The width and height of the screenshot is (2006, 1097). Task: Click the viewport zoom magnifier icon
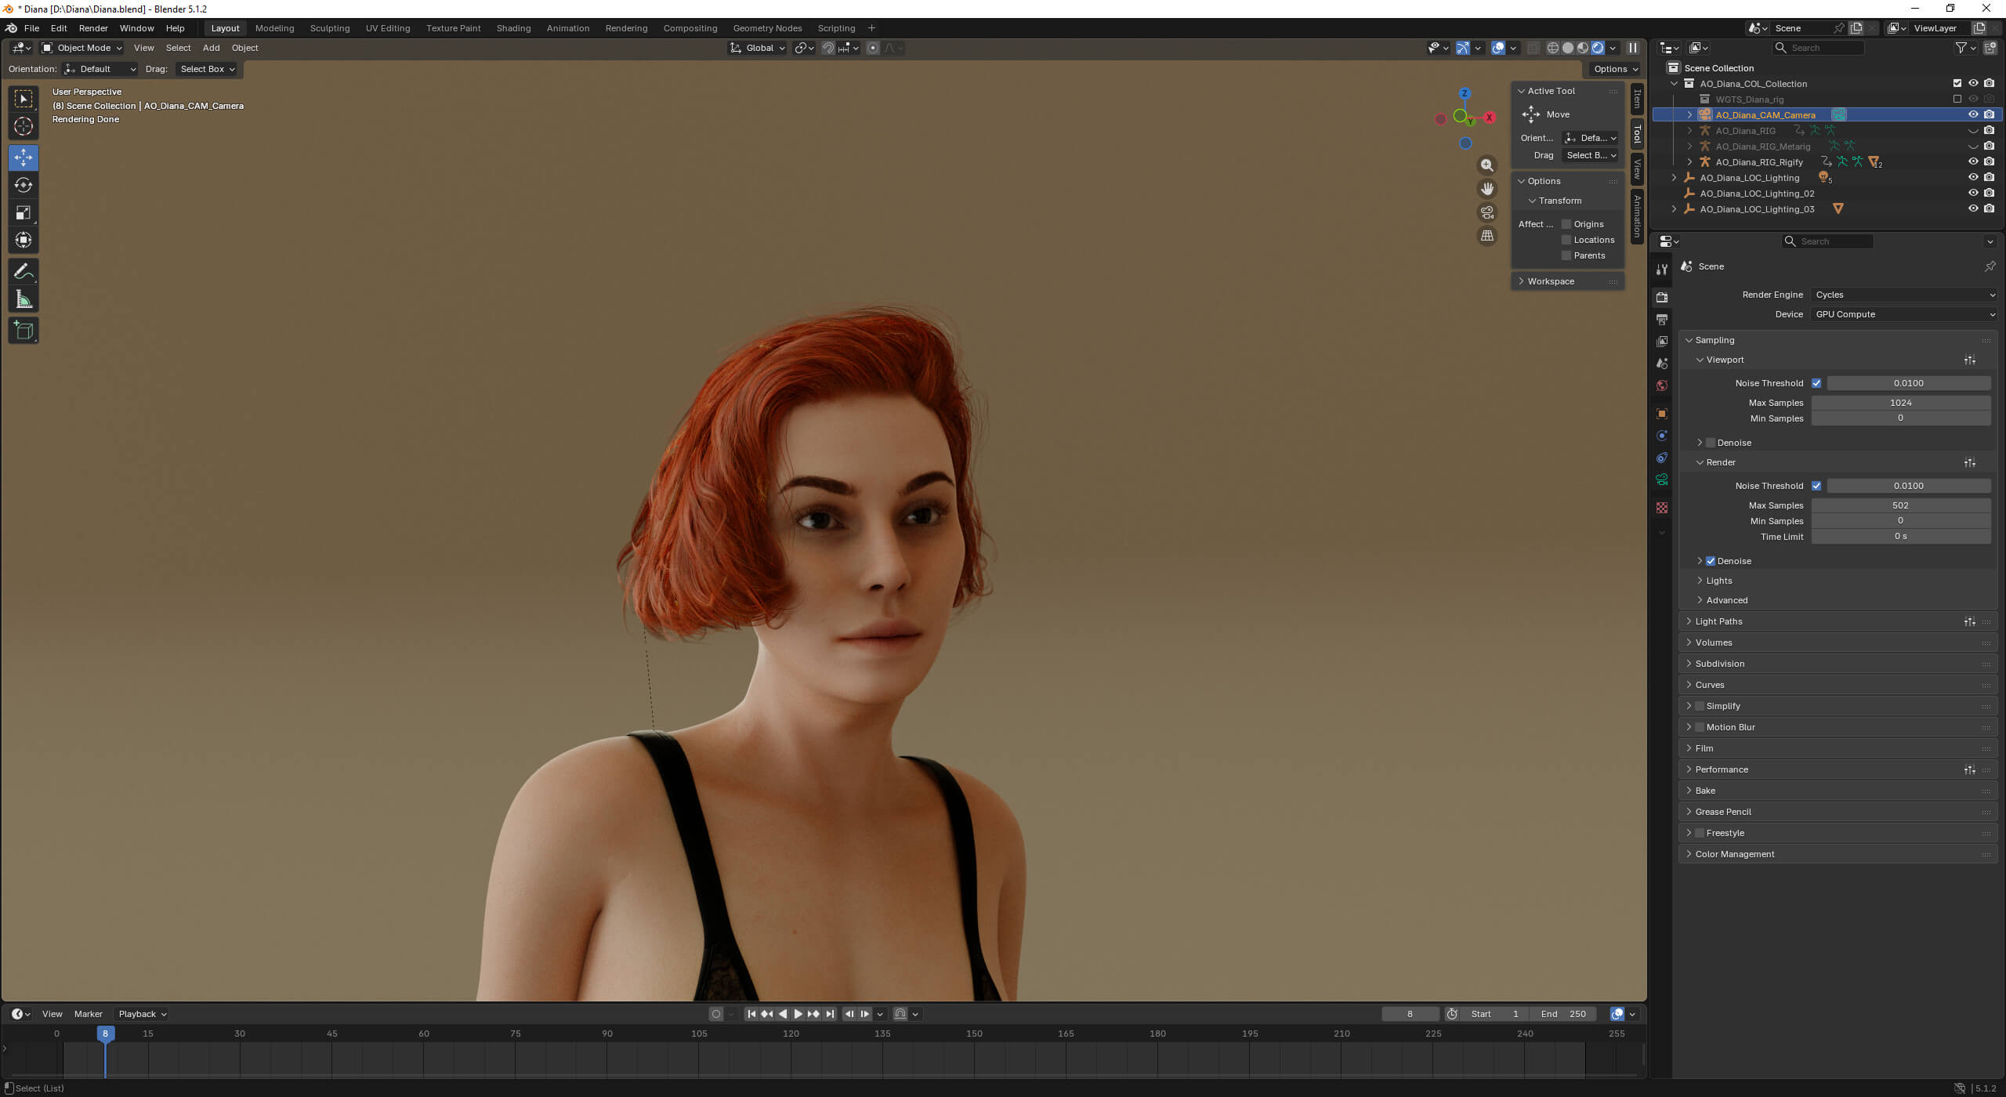point(1486,165)
